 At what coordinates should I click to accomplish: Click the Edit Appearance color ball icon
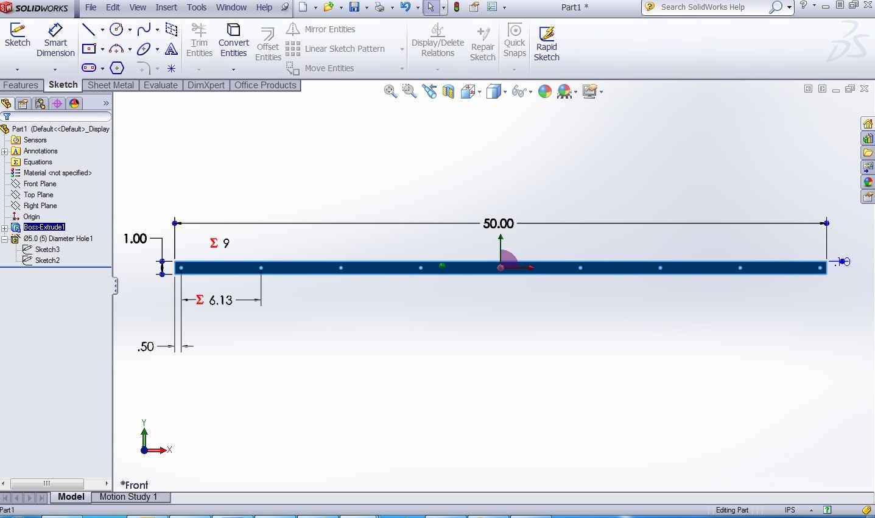545,91
